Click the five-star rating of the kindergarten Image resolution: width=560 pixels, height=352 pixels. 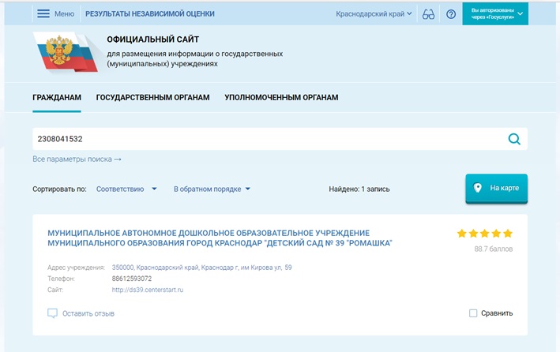(x=485, y=234)
